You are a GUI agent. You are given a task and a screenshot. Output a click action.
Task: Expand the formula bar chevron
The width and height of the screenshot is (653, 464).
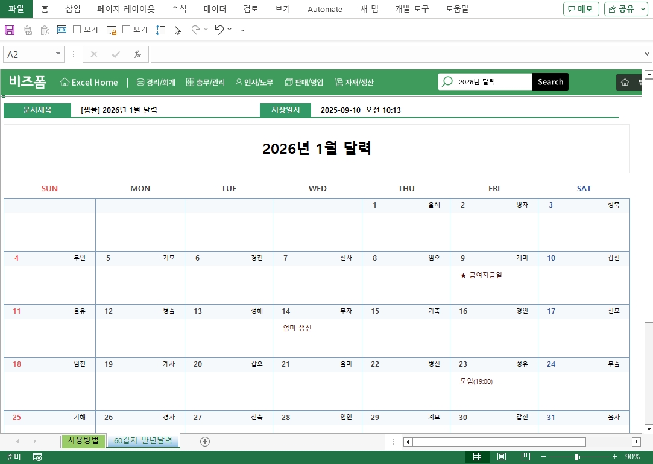[647, 54]
